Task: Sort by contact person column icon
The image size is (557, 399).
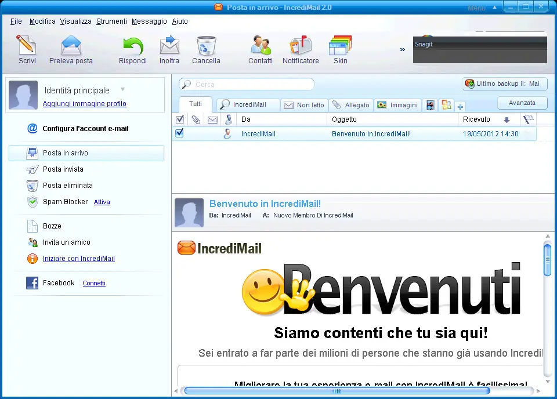Action: [229, 119]
